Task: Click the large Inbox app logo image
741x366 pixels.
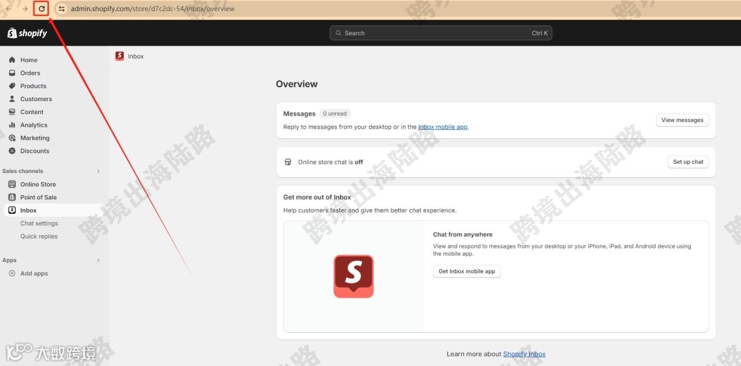Action: [353, 276]
